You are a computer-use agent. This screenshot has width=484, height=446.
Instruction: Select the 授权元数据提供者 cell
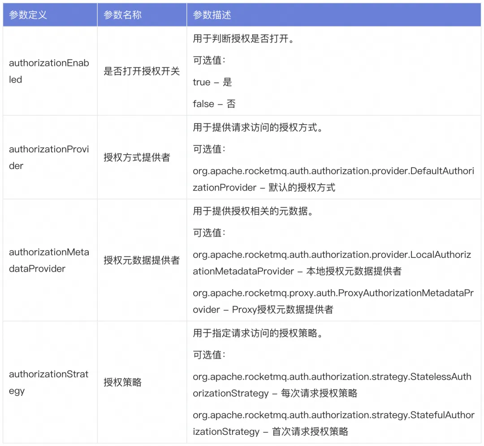click(x=142, y=260)
